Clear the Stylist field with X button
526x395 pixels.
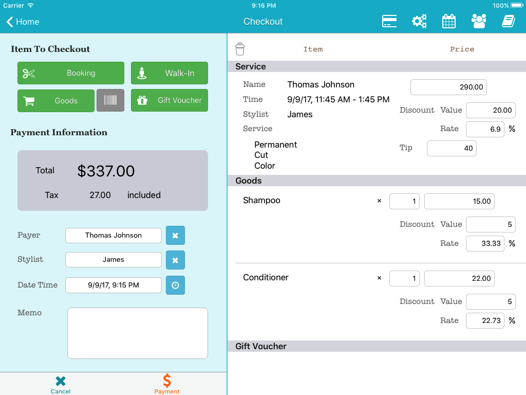coord(175,260)
